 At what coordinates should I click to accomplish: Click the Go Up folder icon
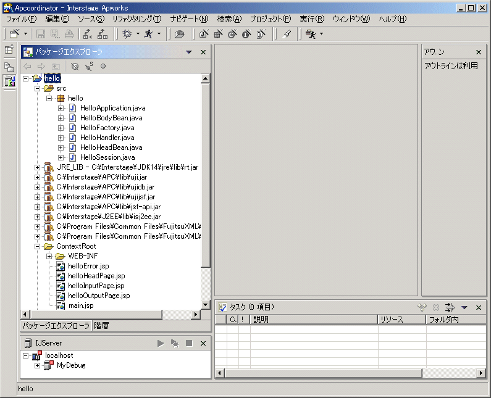pyautogui.click(x=56, y=66)
